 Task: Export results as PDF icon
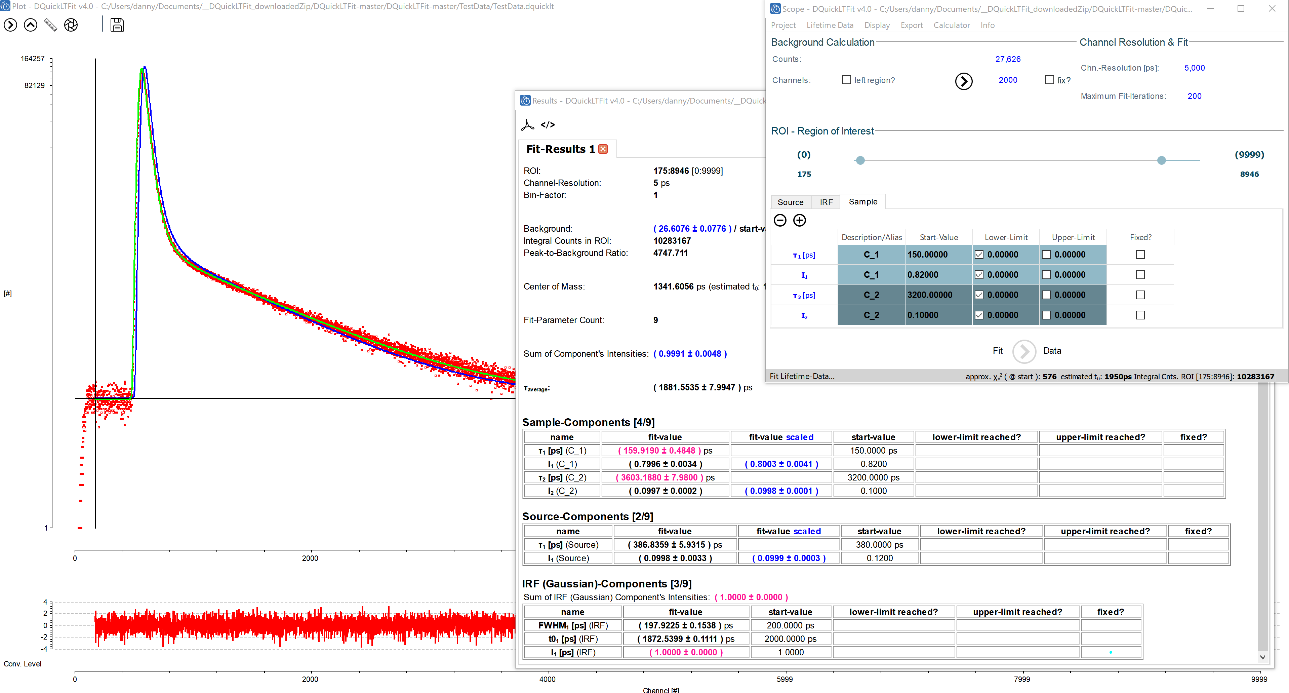point(527,125)
